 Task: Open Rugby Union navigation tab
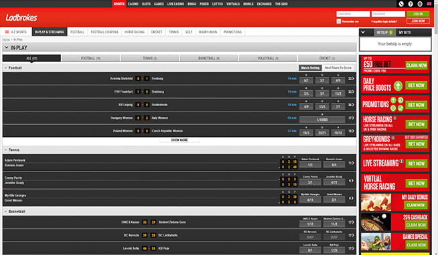208,32
